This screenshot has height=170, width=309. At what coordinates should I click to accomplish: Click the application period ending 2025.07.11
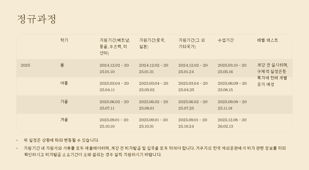click(114, 105)
